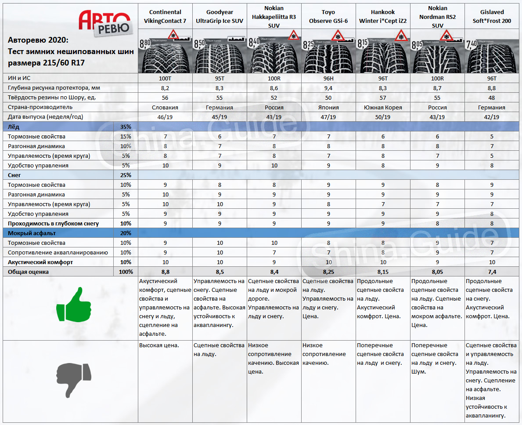522x425 pixels.
Task: Click the 'Глубина рисунка протектора, мм' row label
Action: [54, 88]
